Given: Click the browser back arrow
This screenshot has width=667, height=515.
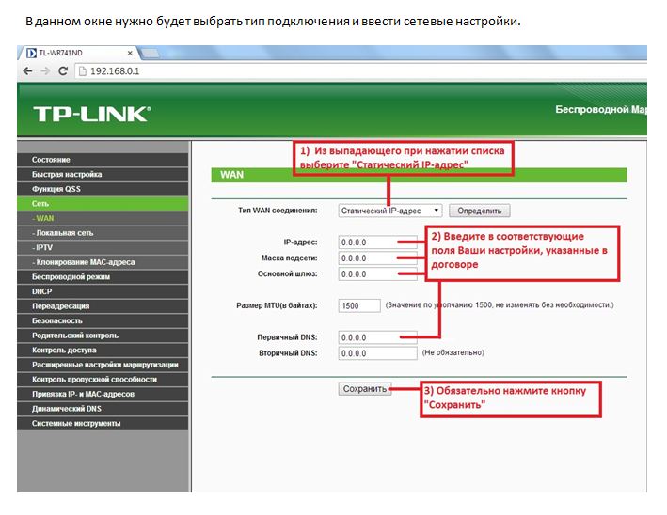Looking at the screenshot, I should coord(28,70).
